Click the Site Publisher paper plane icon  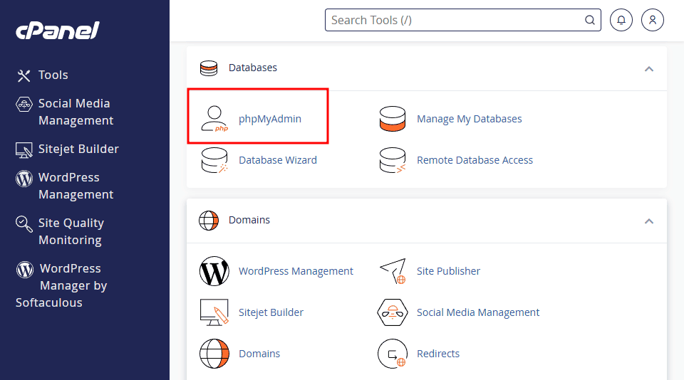[393, 271]
